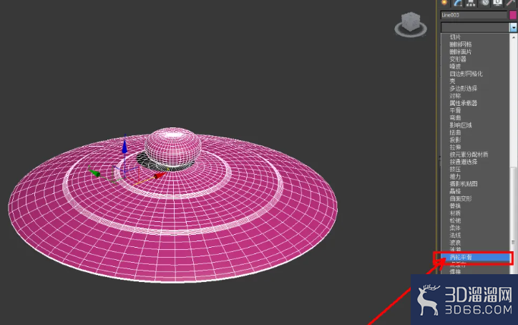The height and width of the screenshot is (325, 518).
Task: Open the Display command panel tab
Action: click(497, 3)
